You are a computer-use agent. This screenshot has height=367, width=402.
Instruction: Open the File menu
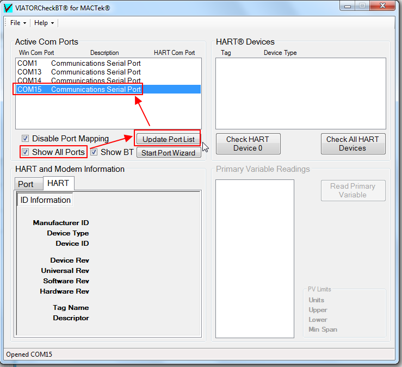18,23
